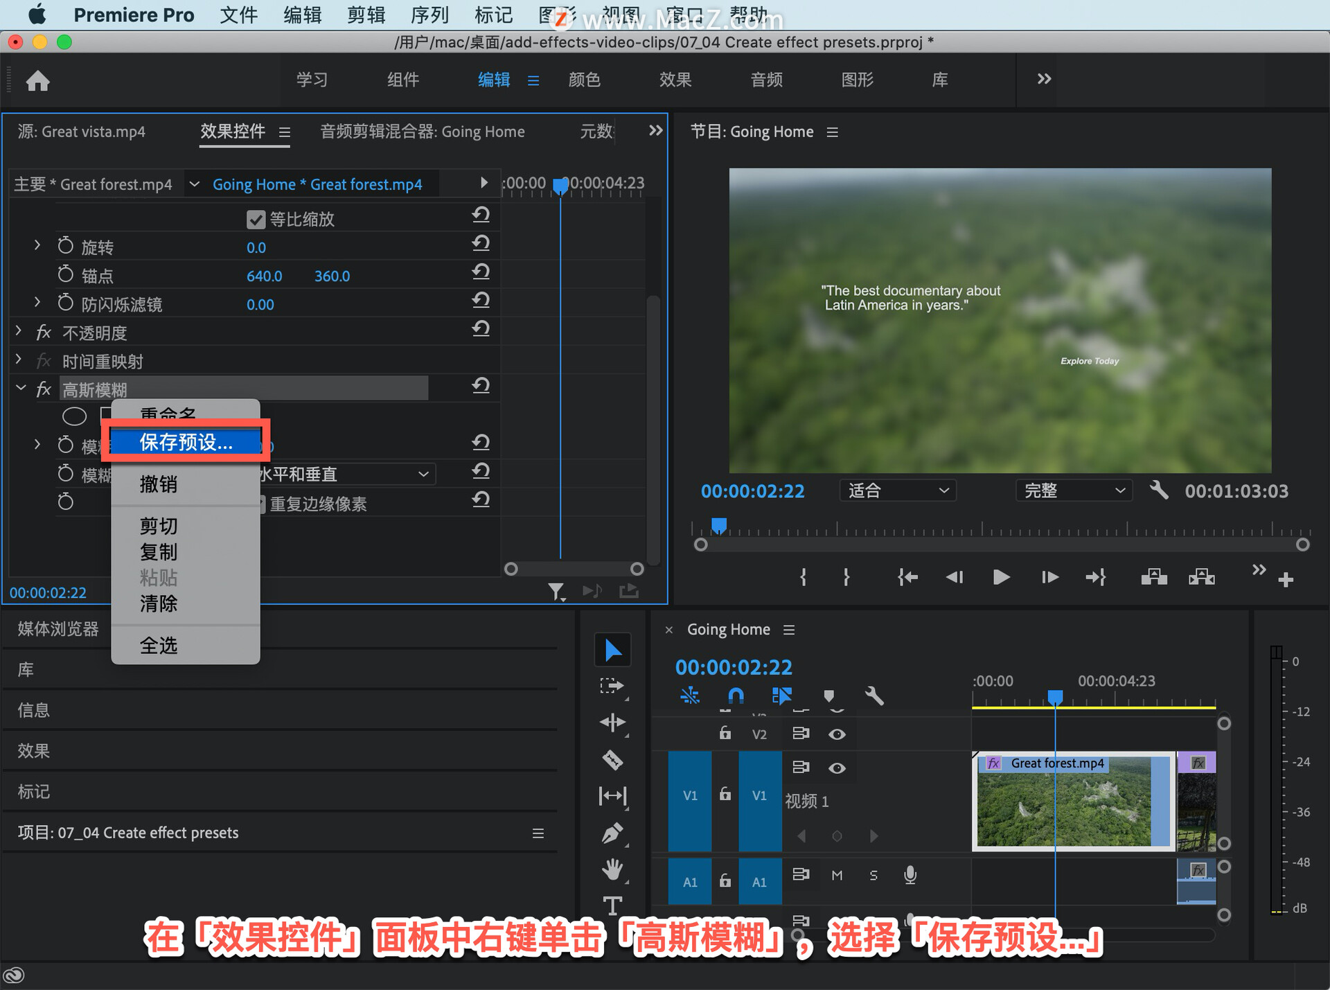Select the Razor tool

tap(612, 760)
